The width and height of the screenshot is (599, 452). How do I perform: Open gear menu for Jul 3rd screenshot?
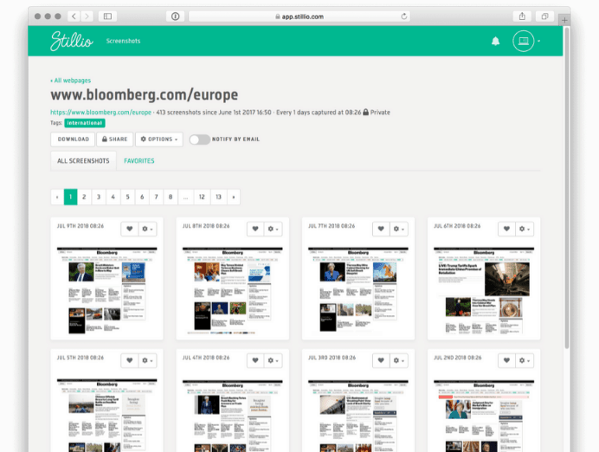click(399, 360)
